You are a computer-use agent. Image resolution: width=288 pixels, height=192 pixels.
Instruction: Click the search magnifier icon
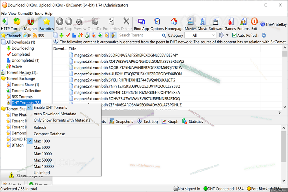[x=164, y=36]
